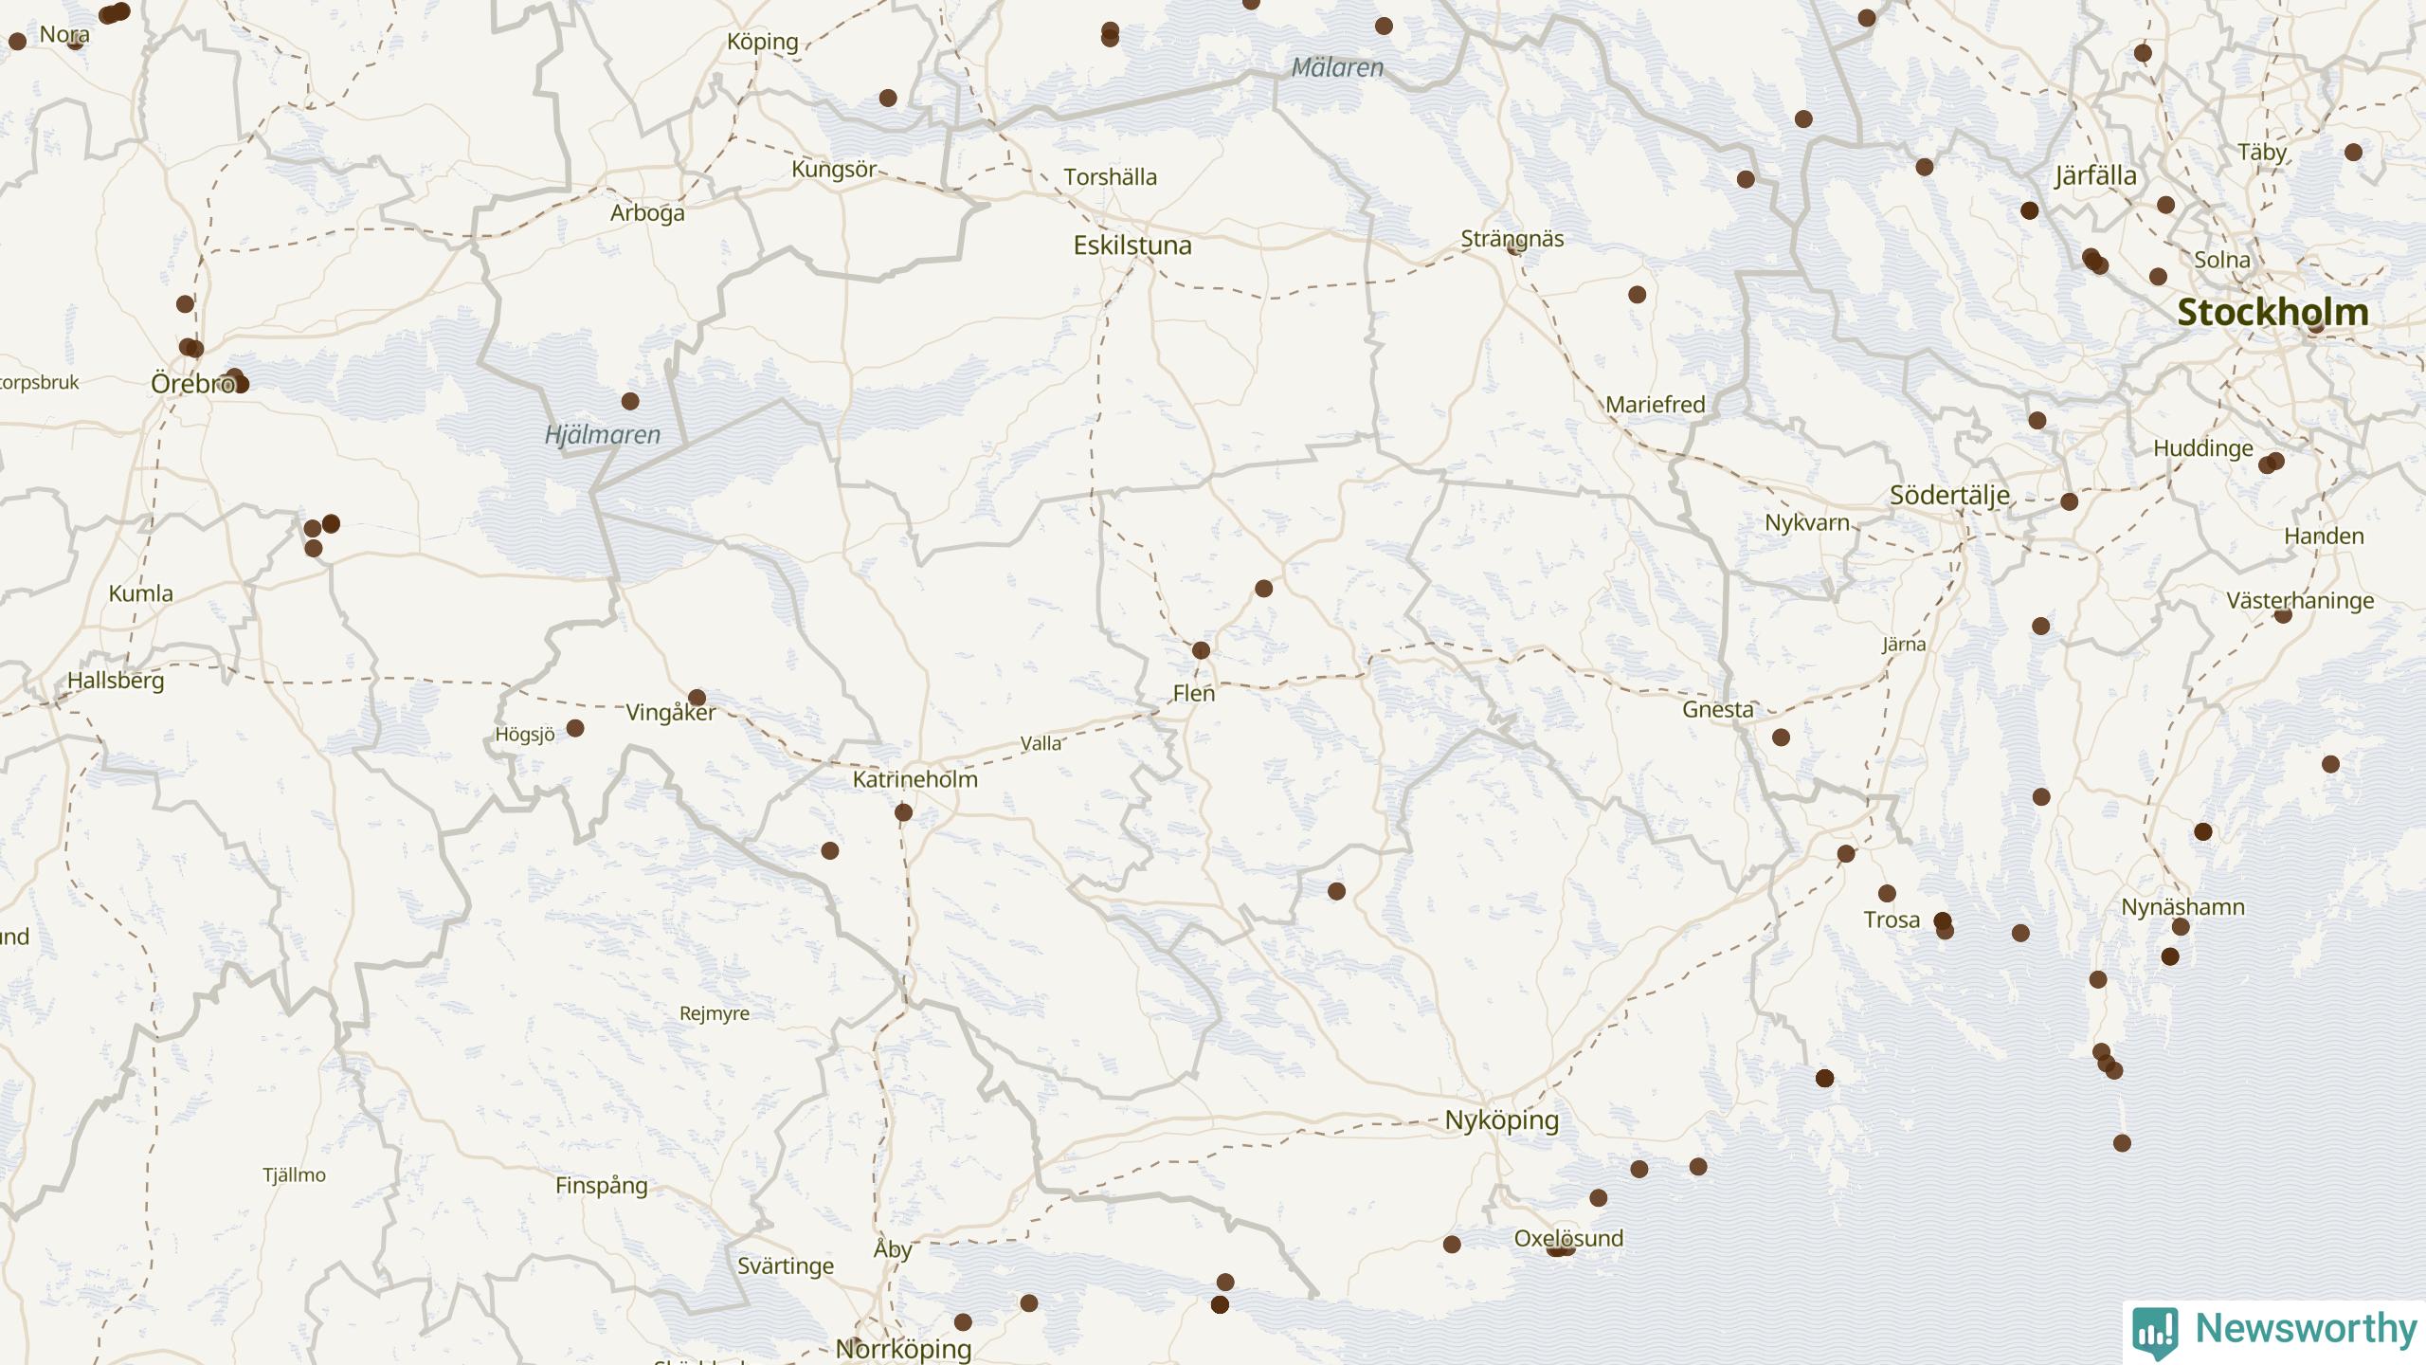Screen dimensions: 2426x1365
Task: Click the Kumla town label
Action: click(x=141, y=594)
